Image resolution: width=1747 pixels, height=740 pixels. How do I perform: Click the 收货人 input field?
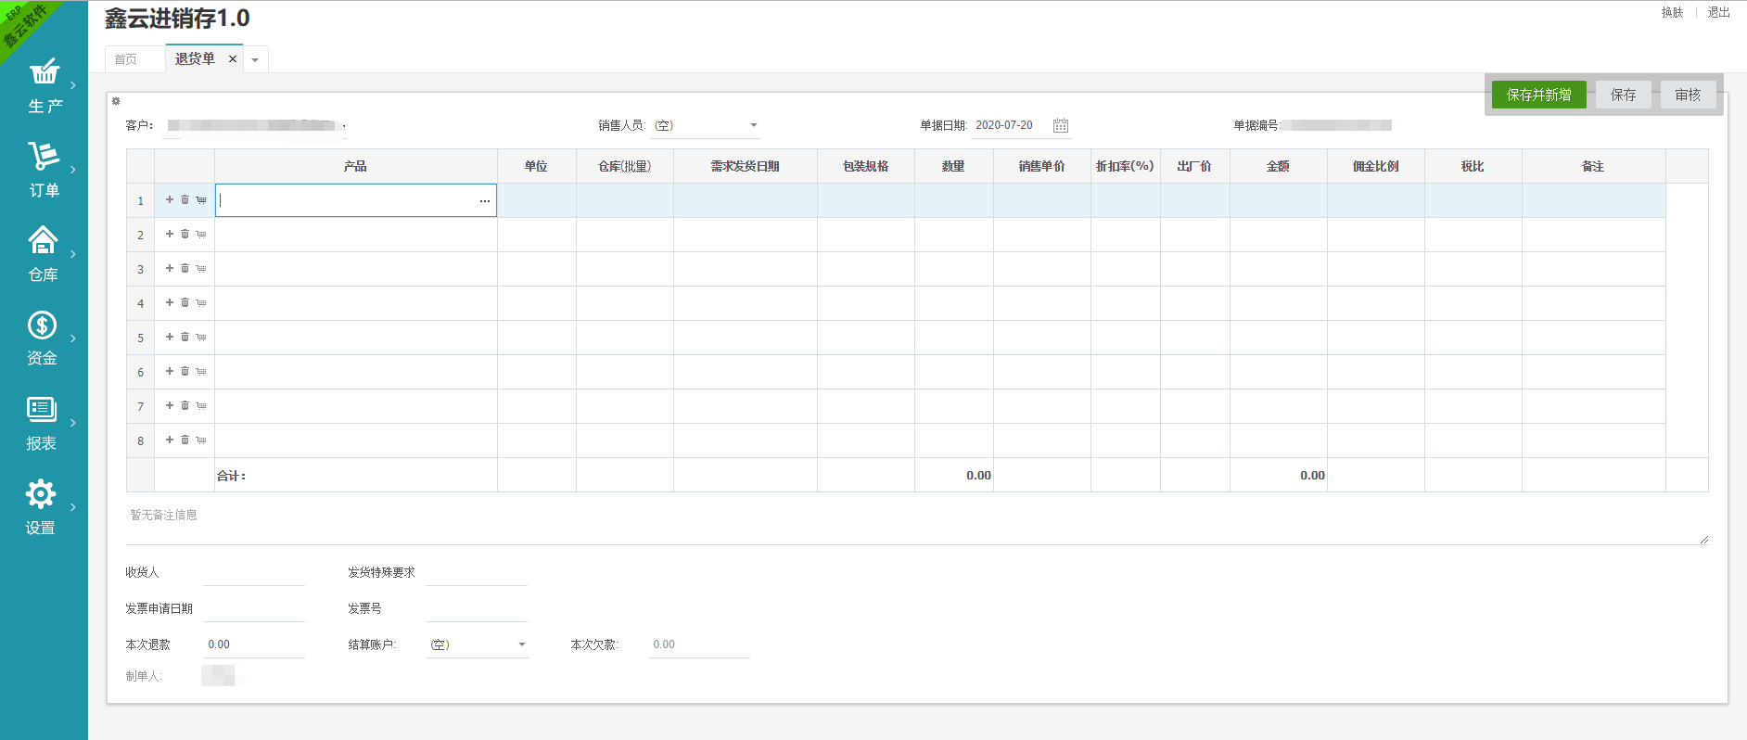point(253,573)
